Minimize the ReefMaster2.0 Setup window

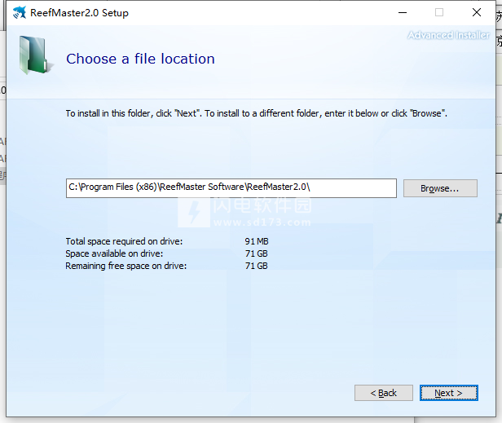[403, 12]
